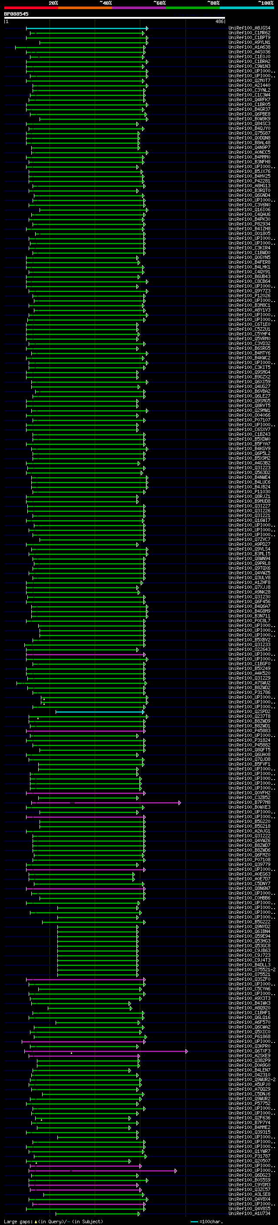
Task: Click the purple ~60% identity legend swatch
Action: 139,8
